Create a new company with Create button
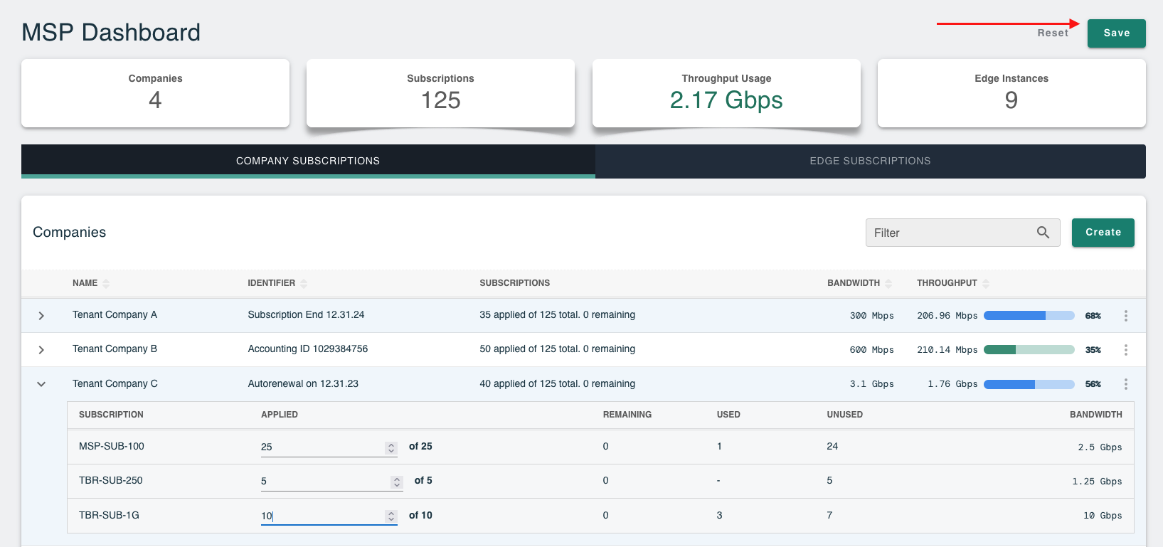The image size is (1163, 547). pos(1103,233)
